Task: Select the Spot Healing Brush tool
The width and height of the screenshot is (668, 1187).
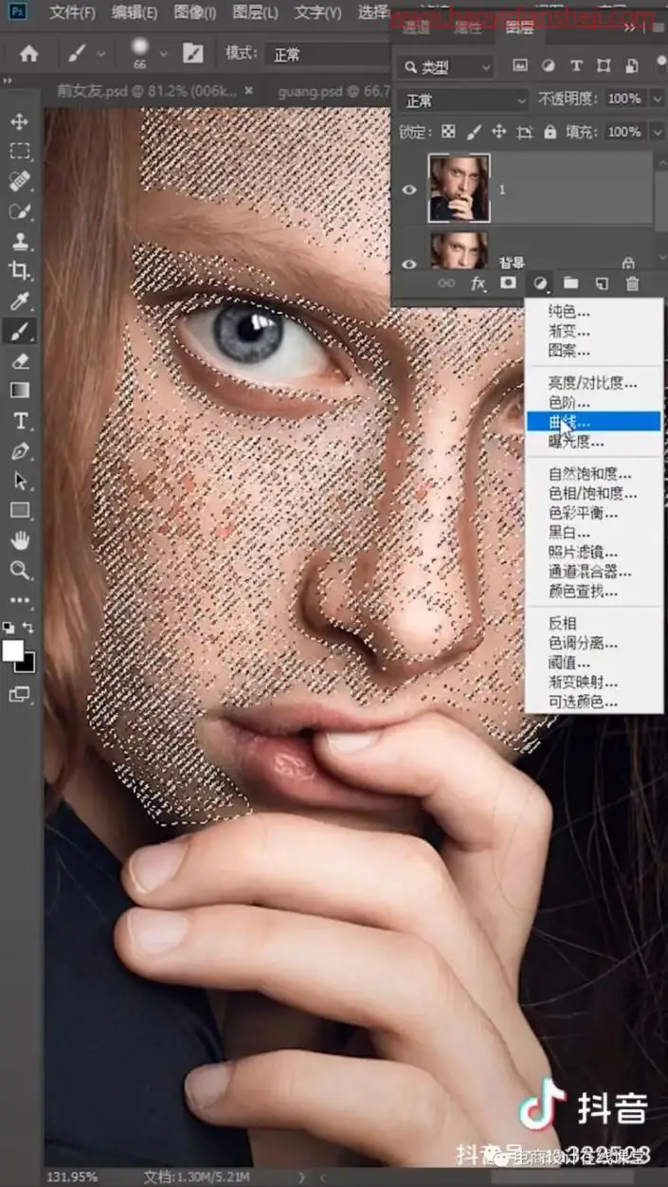Action: point(19,181)
